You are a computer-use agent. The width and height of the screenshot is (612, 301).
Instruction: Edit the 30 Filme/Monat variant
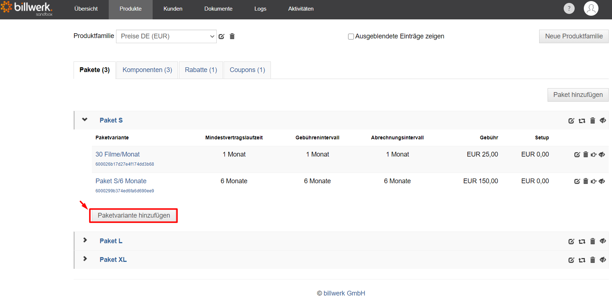(577, 155)
